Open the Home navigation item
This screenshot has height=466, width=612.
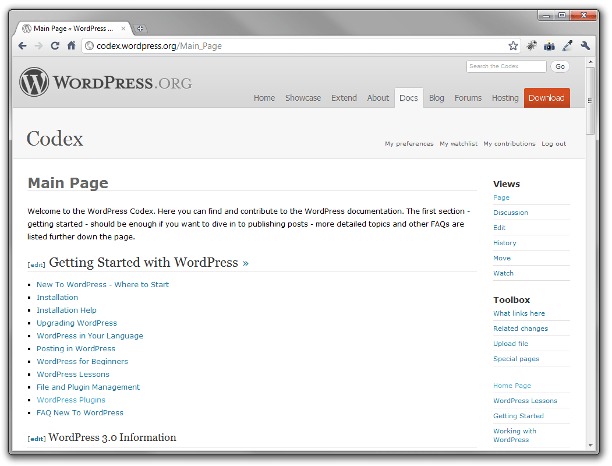coord(264,98)
